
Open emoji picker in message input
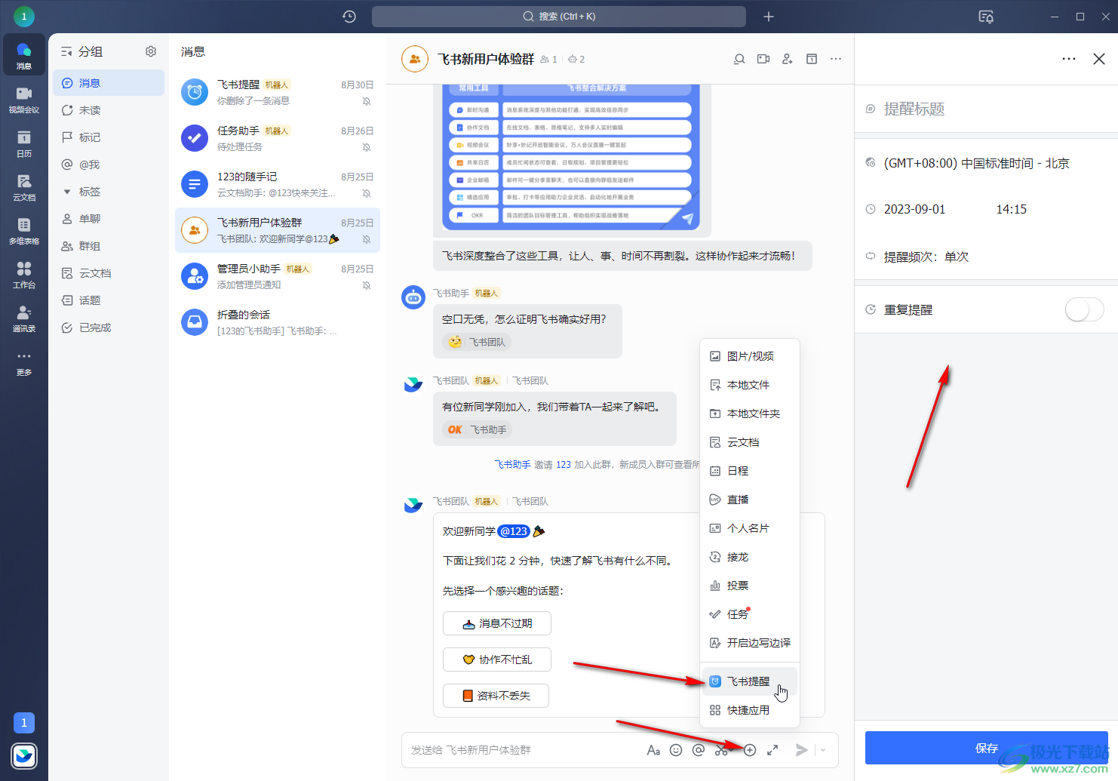(676, 750)
